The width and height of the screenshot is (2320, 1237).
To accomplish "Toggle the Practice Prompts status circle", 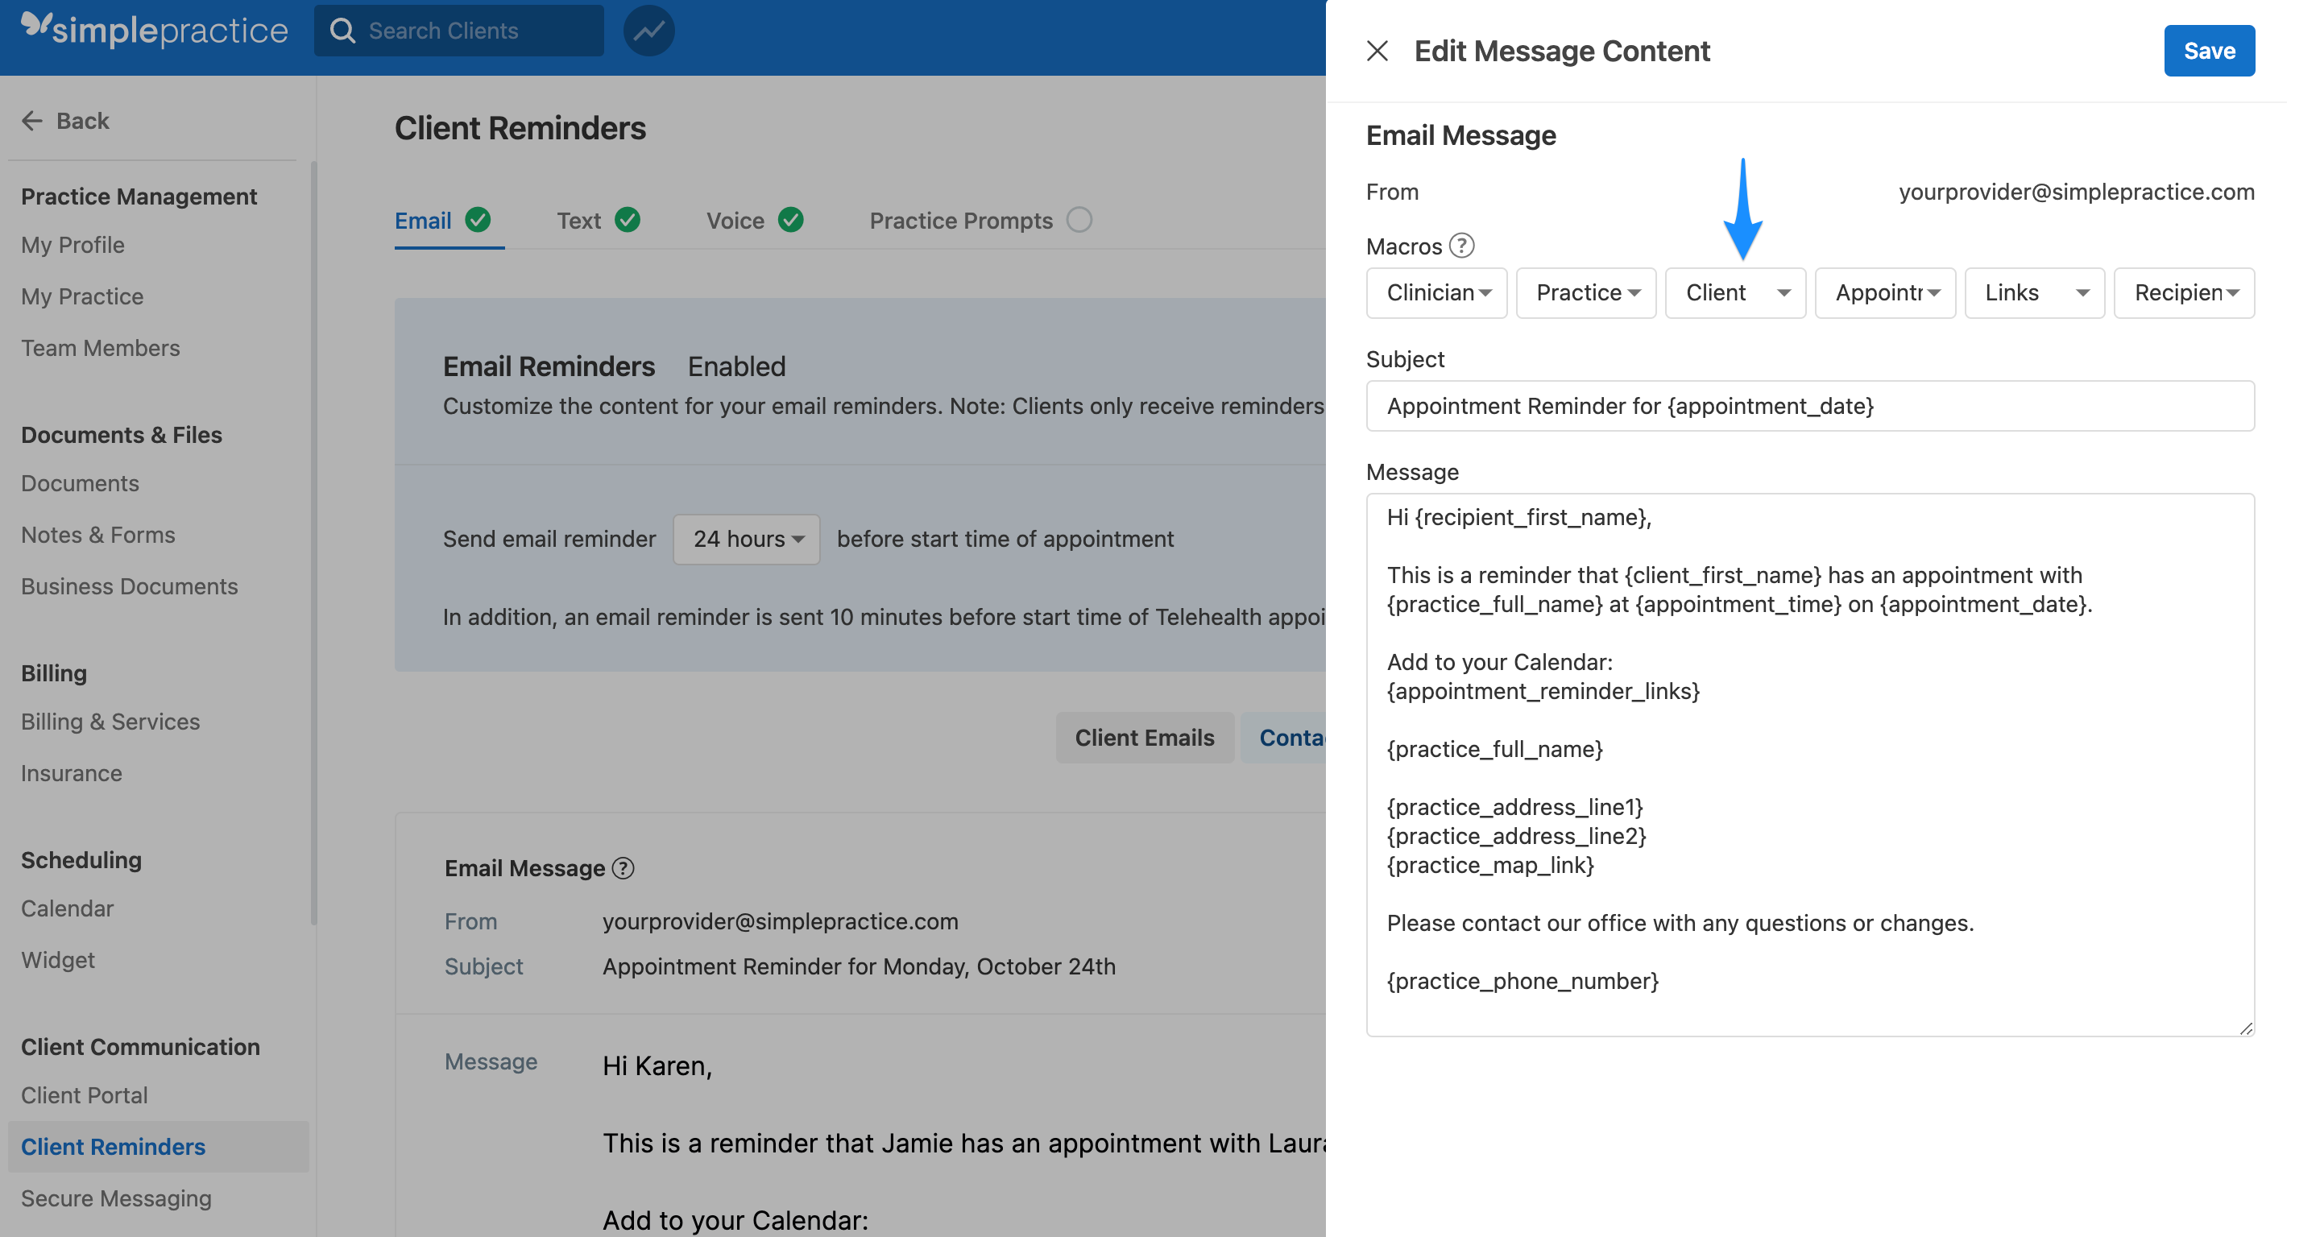I will pos(1081,220).
